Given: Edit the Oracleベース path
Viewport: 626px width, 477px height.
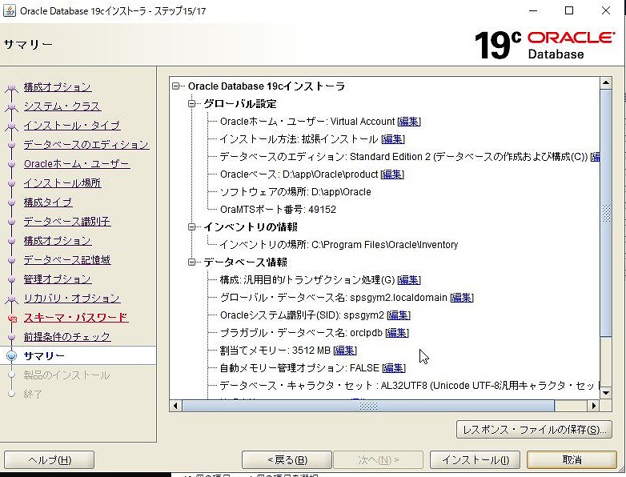Looking at the screenshot, I should tap(392, 174).
